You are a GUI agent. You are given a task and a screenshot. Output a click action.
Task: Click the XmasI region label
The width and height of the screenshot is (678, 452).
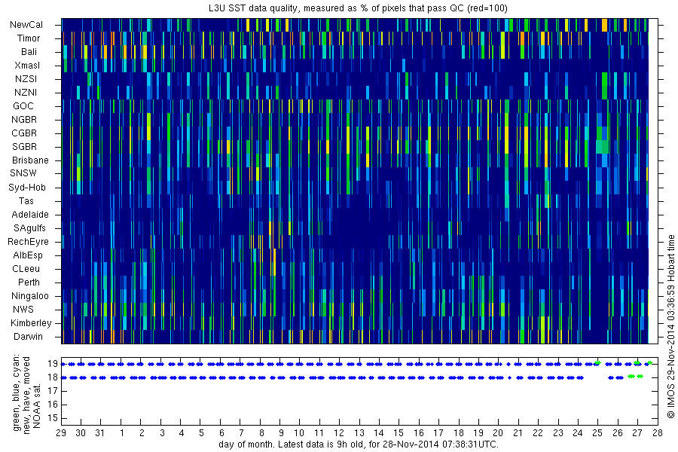(x=27, y=66)
